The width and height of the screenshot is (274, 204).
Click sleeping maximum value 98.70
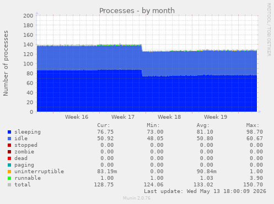coord(255,132)
